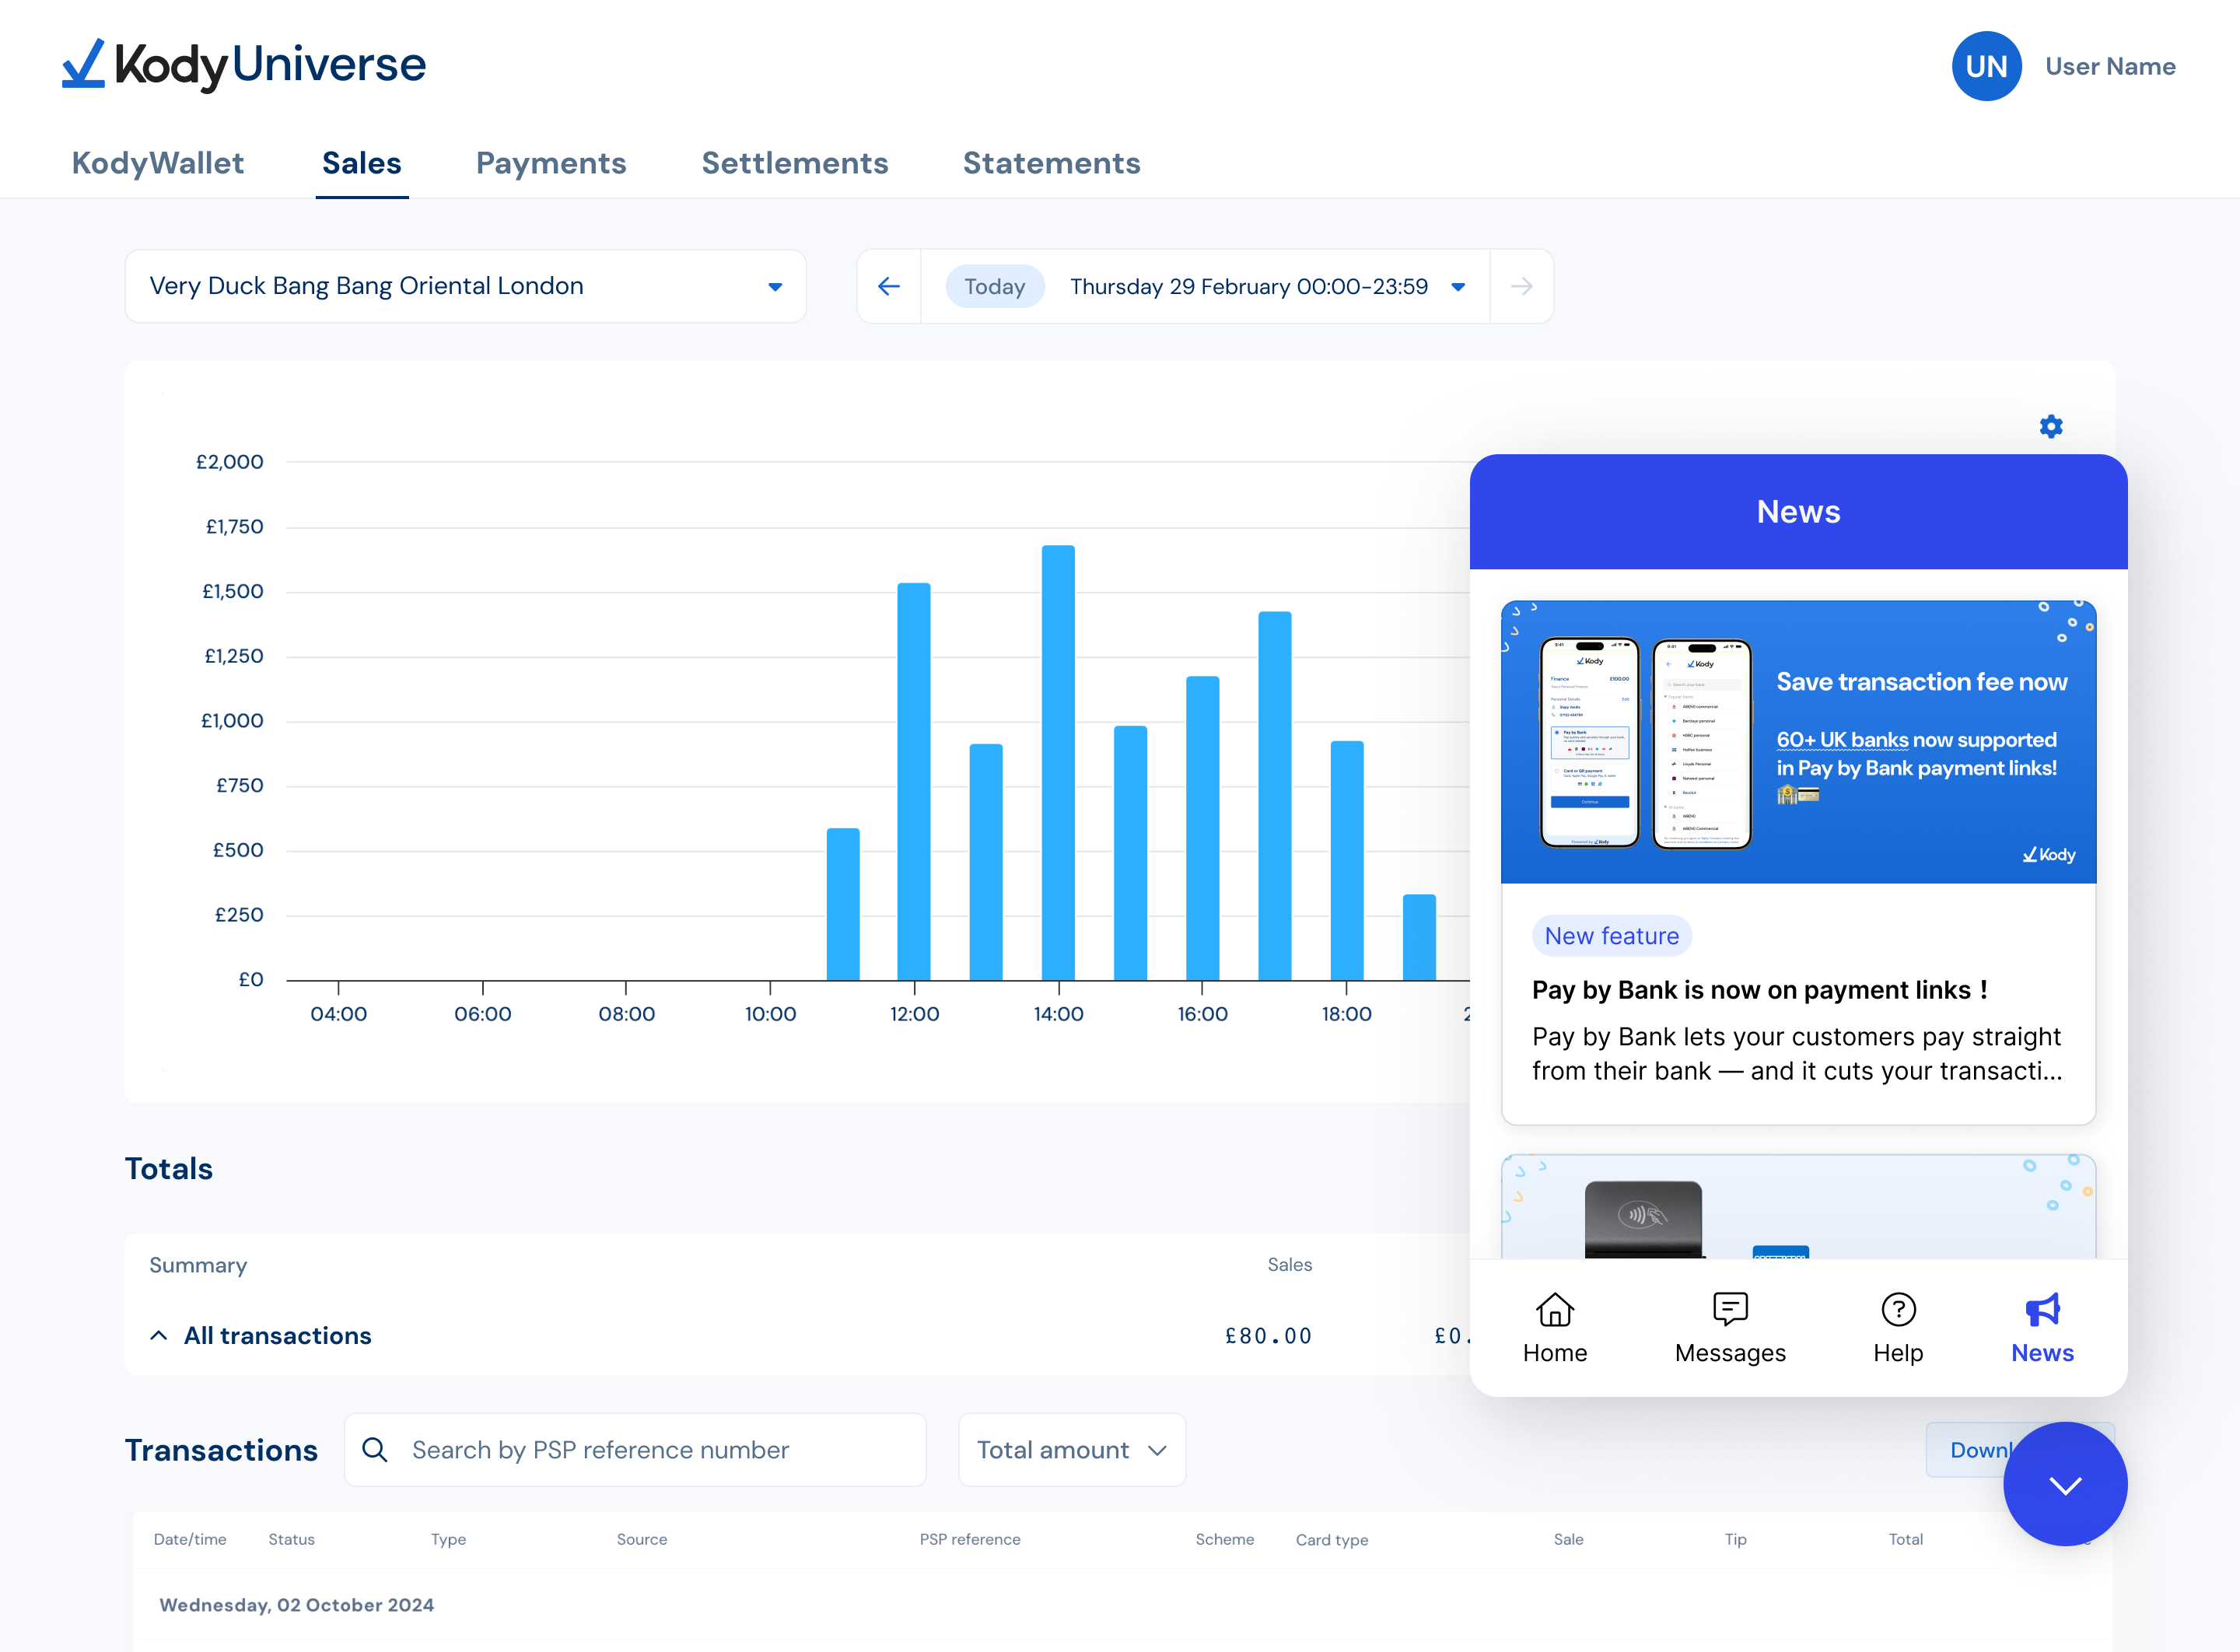Viewport: 2240px width, 1652px height.
Task: Click the article preview text about Pay by Bank
Action: (1797, 1054)
